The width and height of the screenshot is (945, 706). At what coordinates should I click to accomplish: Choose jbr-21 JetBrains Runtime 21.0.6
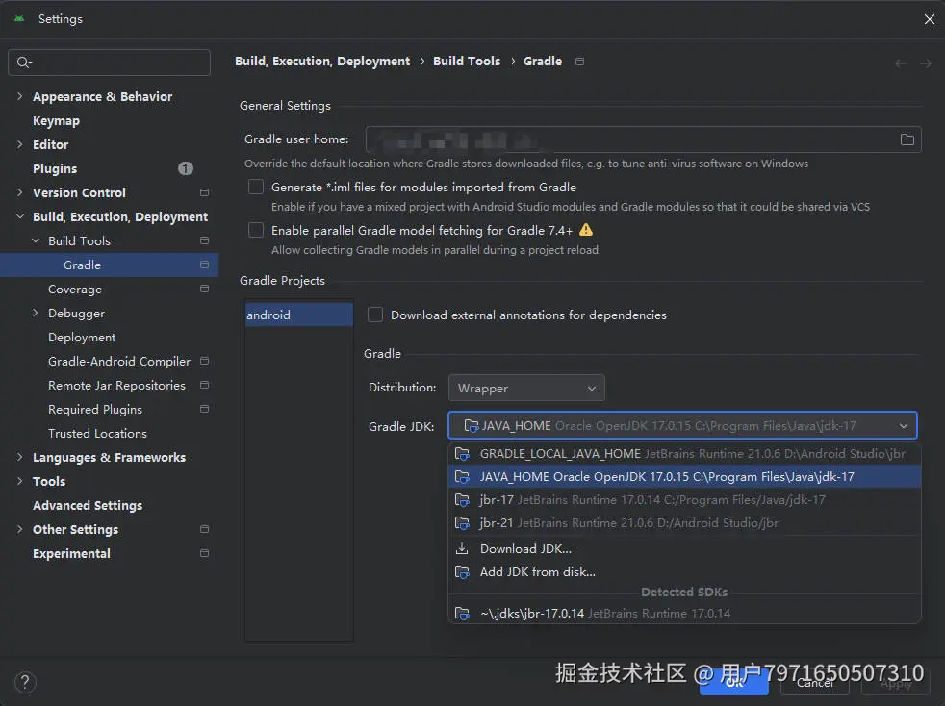point(685,523)
